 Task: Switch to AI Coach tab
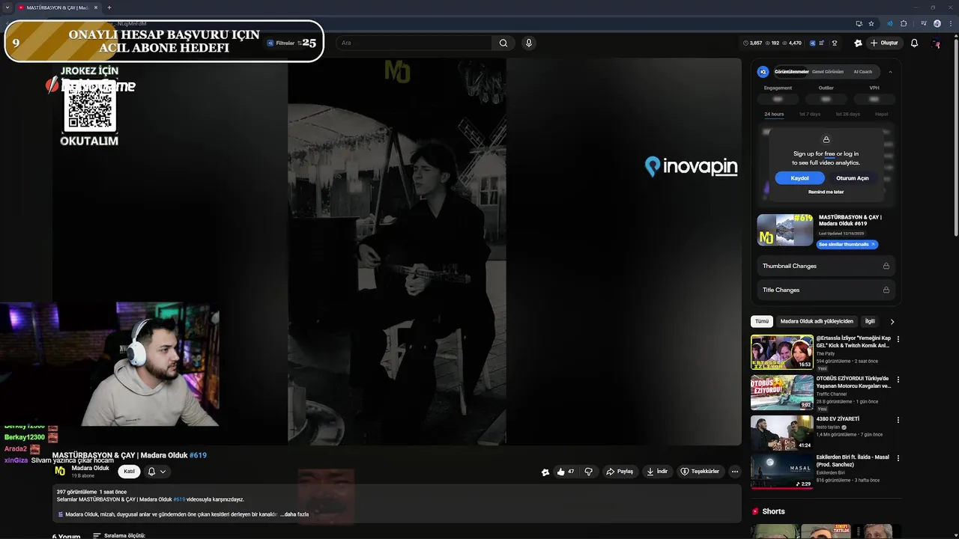pos(862,72)
